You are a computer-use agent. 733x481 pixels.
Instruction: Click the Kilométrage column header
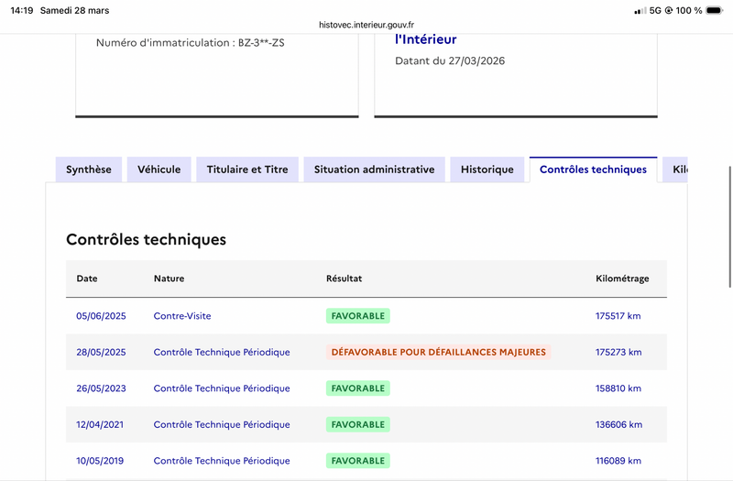pyautogui.click(x=622, y=279)
